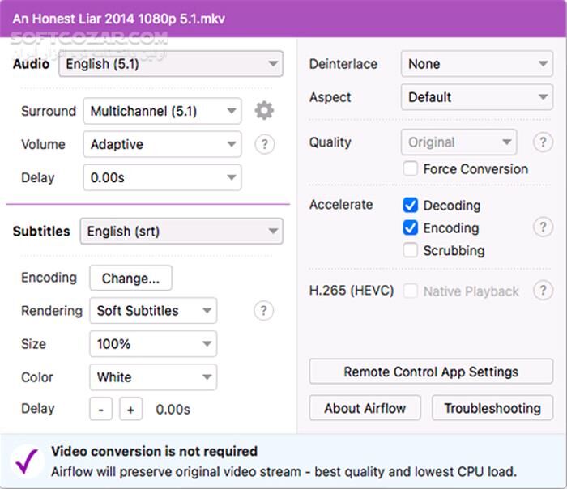Increase subtitle delay with plus button
The image size is (567, 489).
click(x=130, y=409)
